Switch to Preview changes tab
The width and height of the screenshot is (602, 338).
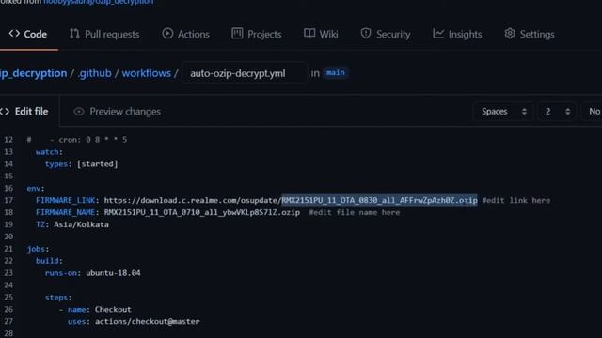coord(117,112)
